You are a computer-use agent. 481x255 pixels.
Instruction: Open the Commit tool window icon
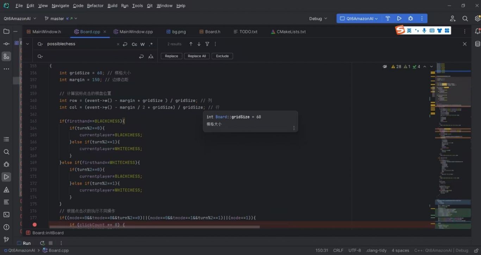[x=6, y=44]
